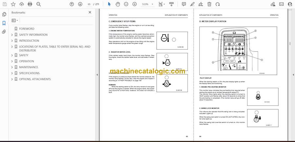295x142 pixels.
Task: Click the C: EMERGENCY STOP ITEMS heading
Action: point(122,22)
